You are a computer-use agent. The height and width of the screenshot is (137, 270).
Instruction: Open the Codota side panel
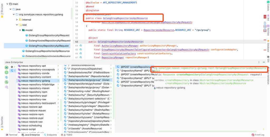(x=268, y=7)
